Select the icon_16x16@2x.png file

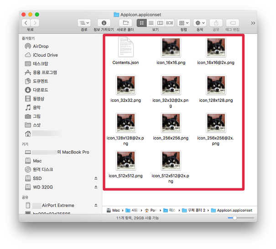pyautogui.click(x=216, y=47)
